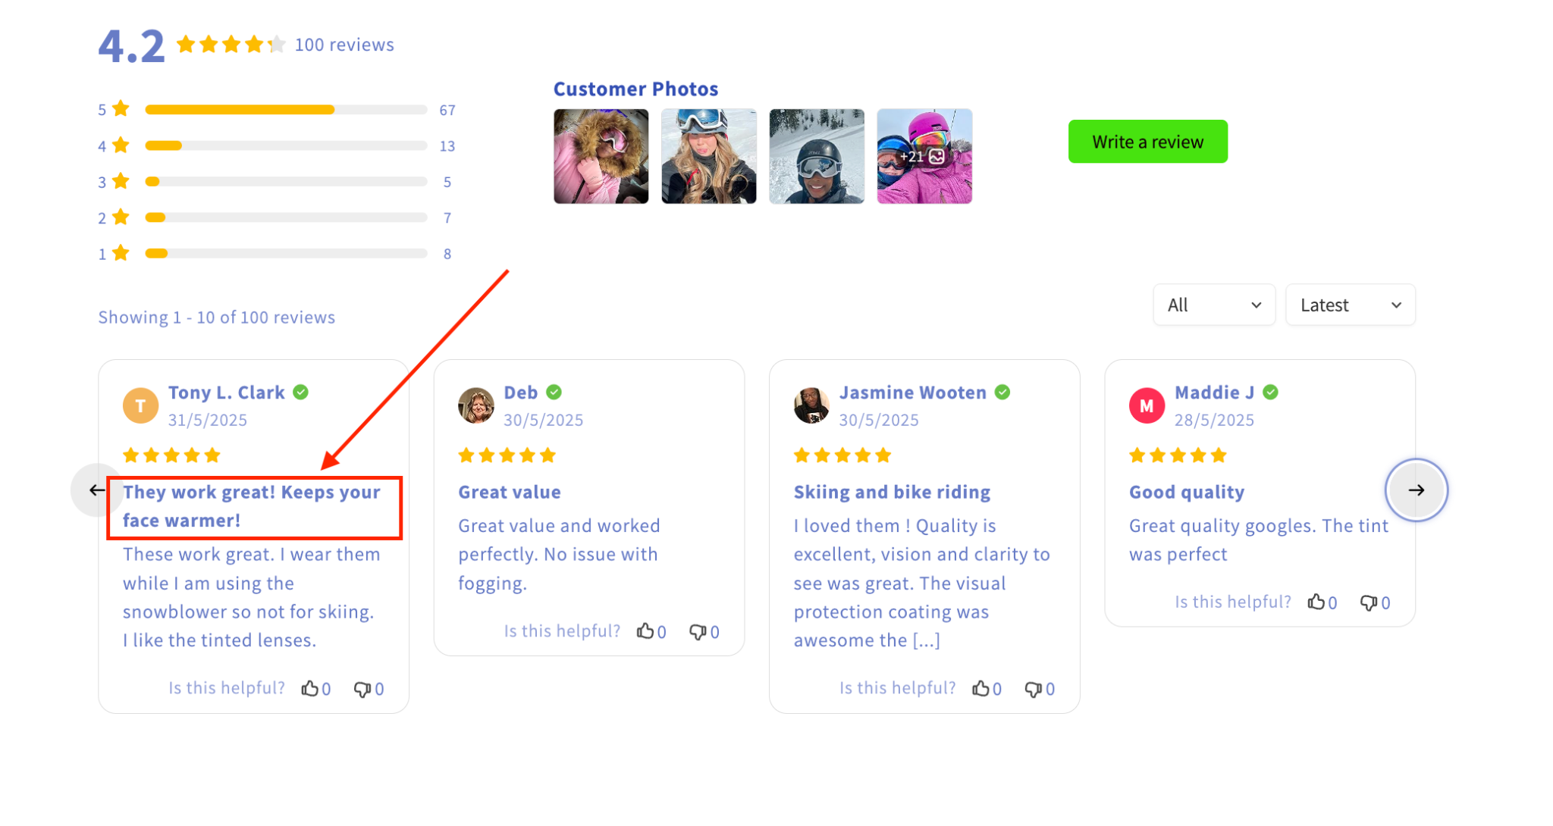1553x826 pixels.
Task: Click thumbs down on Deb's review
Action: pos(698,631)
